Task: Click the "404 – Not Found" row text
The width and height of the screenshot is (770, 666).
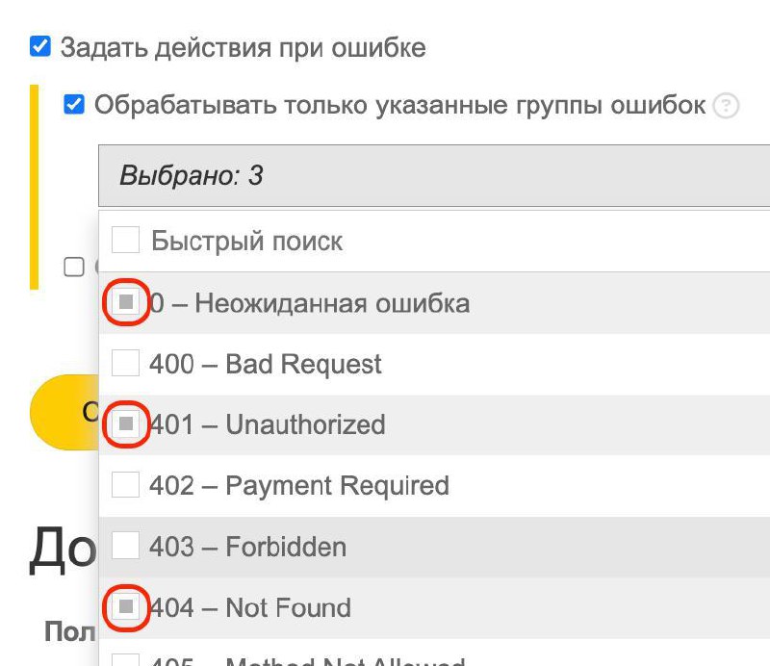Action: pyautogui.click(x=250, y=607)
